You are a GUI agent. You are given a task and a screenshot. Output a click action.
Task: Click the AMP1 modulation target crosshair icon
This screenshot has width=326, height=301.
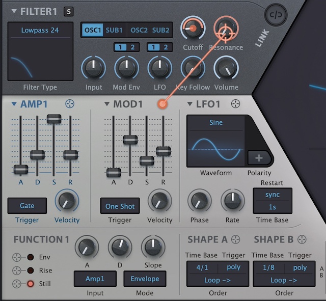point(70,104)
